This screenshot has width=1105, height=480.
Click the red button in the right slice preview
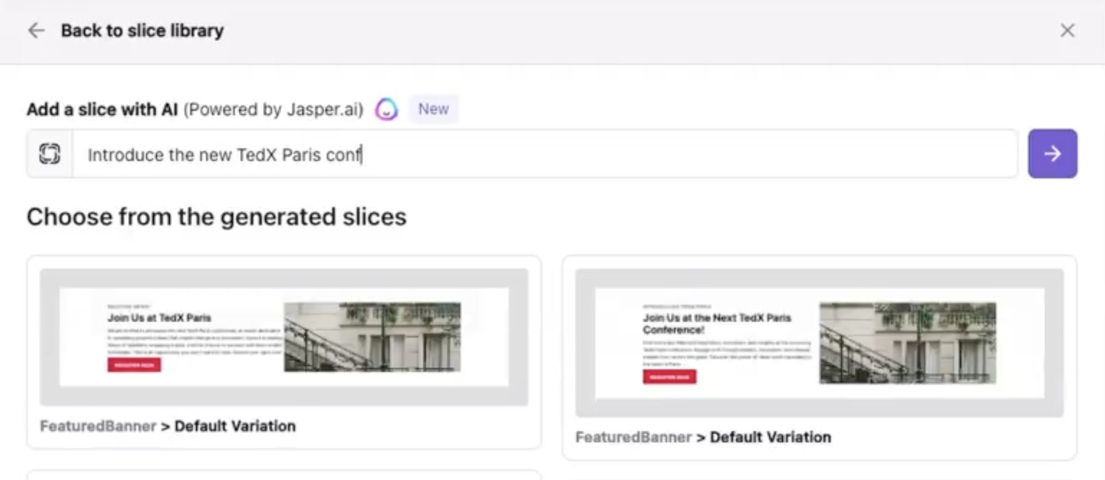[670, 377]
